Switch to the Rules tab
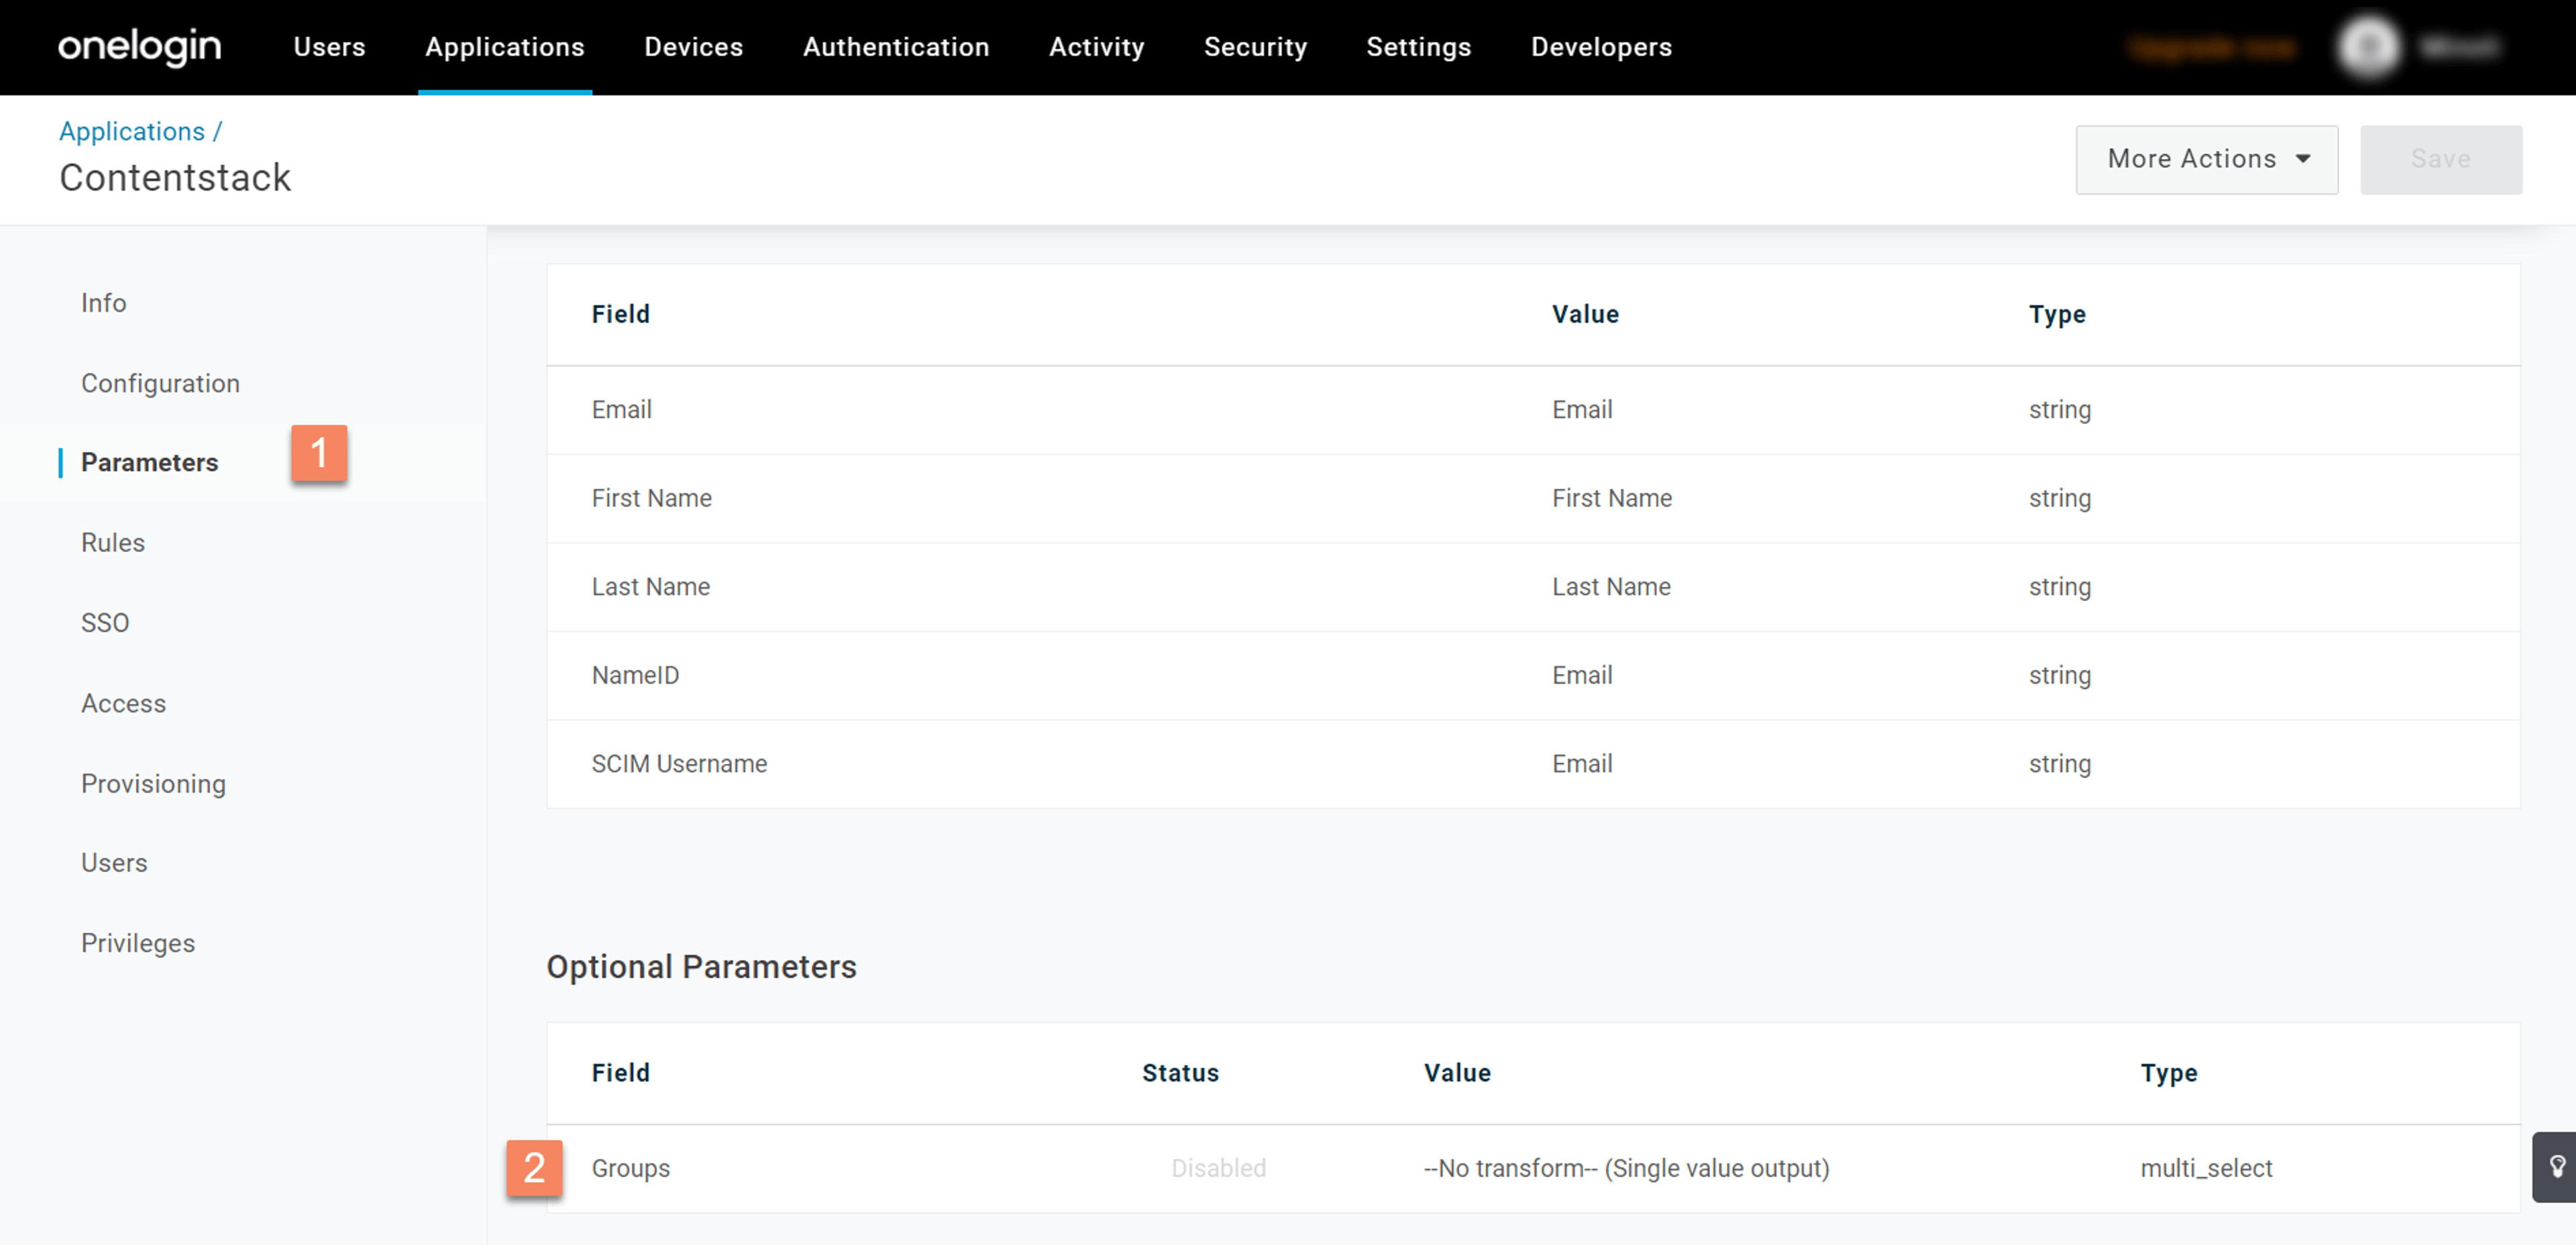2576x1245 pixels. click(113, 542)
